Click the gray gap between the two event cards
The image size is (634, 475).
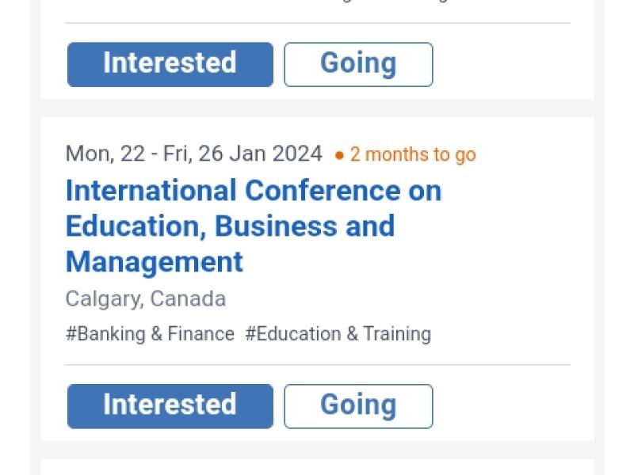pos(317,108)
